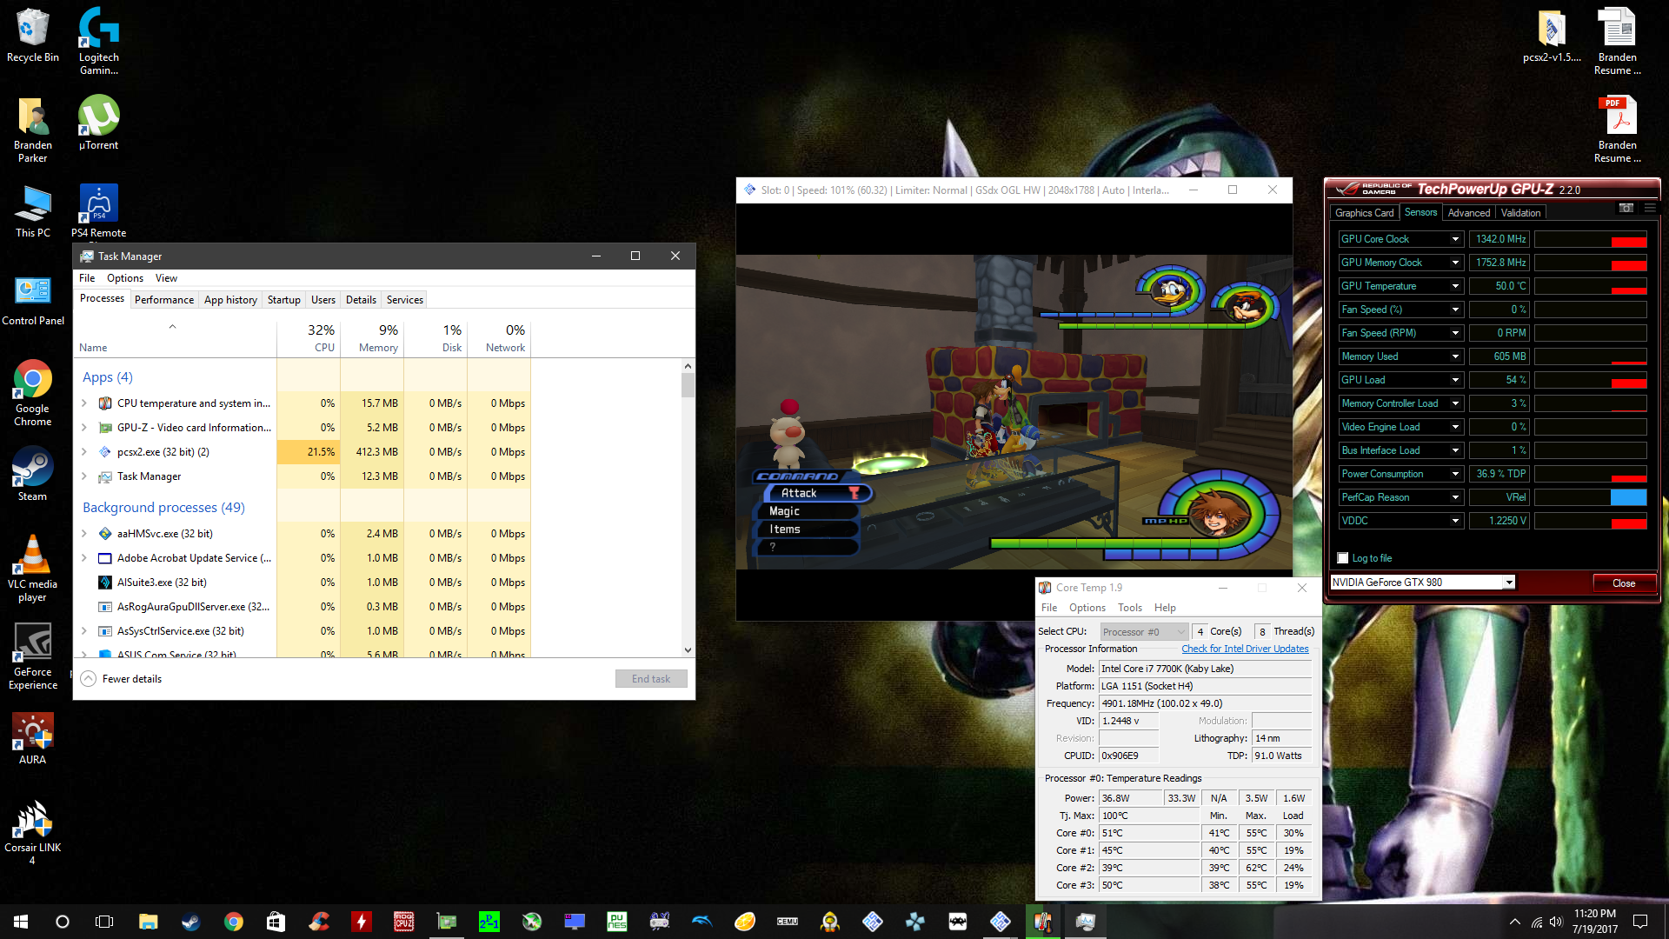Select the pcsx2-v1.5 archive desktop icon
1669x939 pixels.
1552,35
